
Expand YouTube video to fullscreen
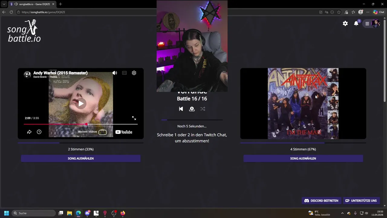coord(134,118)
